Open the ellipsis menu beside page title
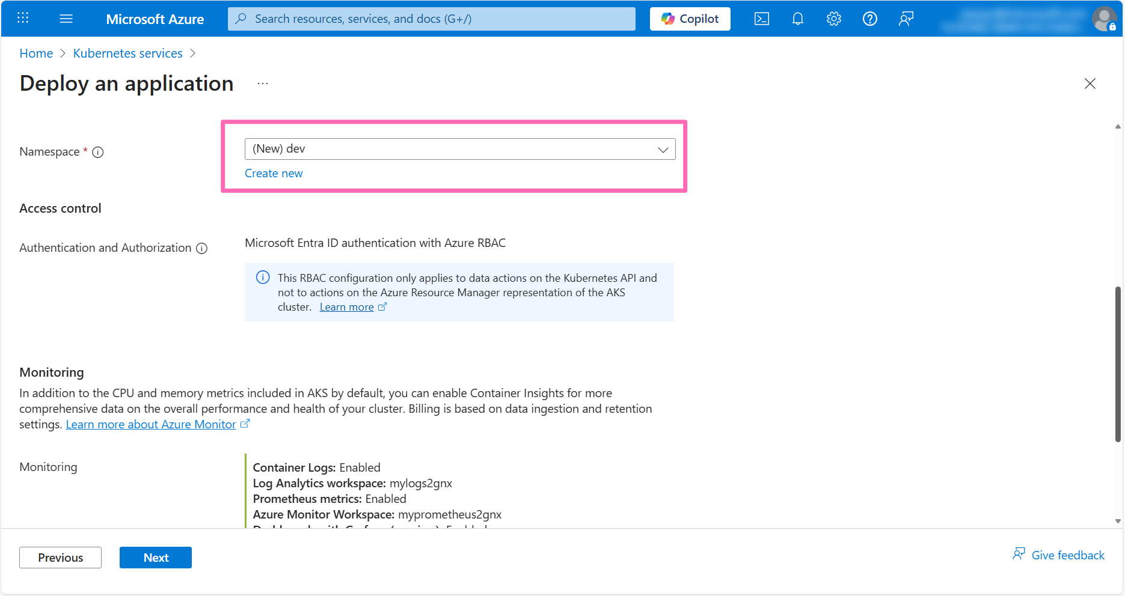1125x596 pixels. [x=263, y=84]
